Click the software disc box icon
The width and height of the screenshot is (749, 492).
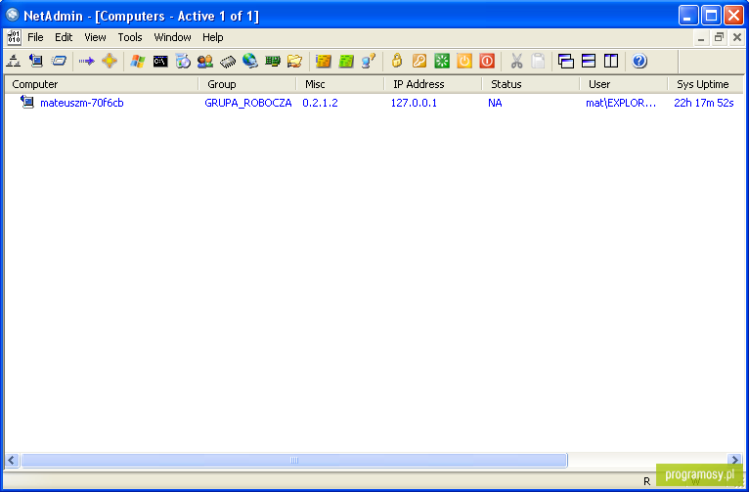pos(183,62)
